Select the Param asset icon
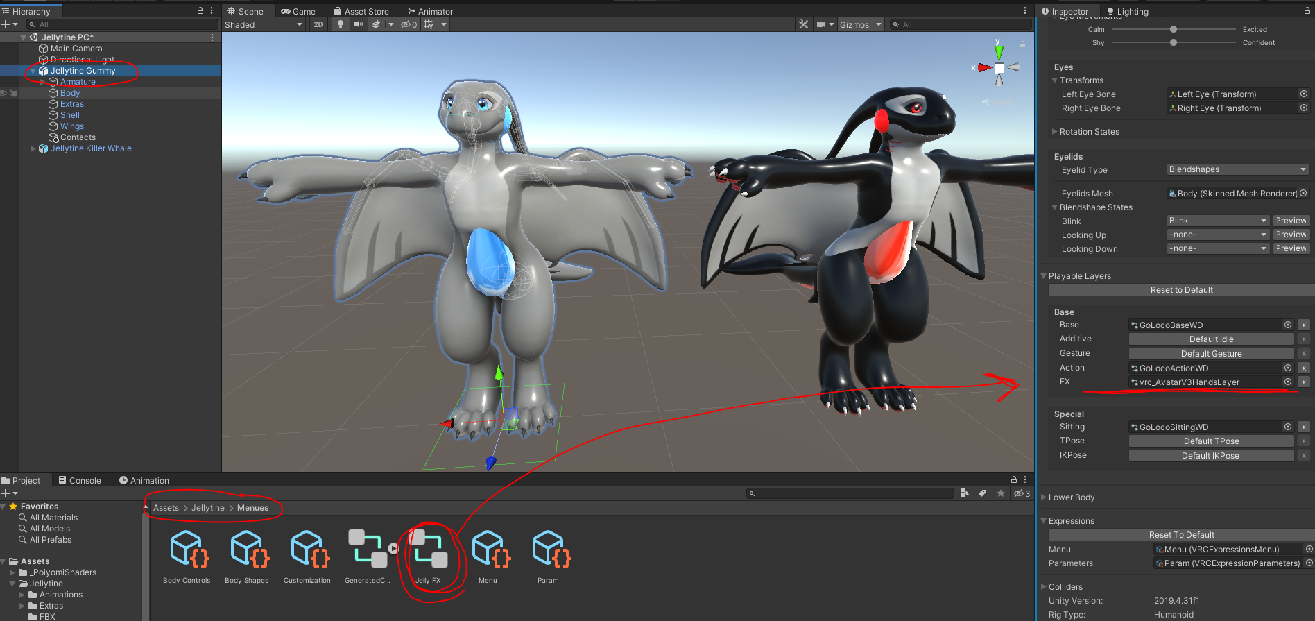Viewport: 1315px width, 621px height. click(x=550, y=549)
